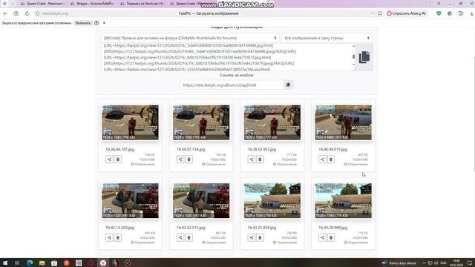Click the Включить protection button
This screenshot has height=267, width=475.
pyautogui.click(x=83, y=23)
